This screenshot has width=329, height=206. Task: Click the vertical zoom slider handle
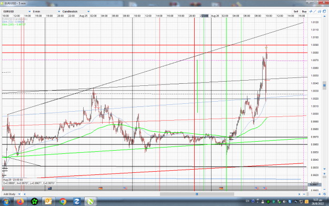324,177
